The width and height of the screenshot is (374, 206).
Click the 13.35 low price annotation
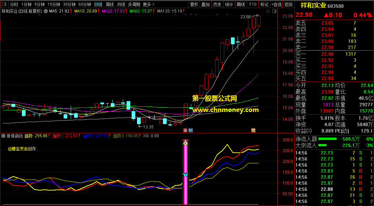click(x=148, y=127)
